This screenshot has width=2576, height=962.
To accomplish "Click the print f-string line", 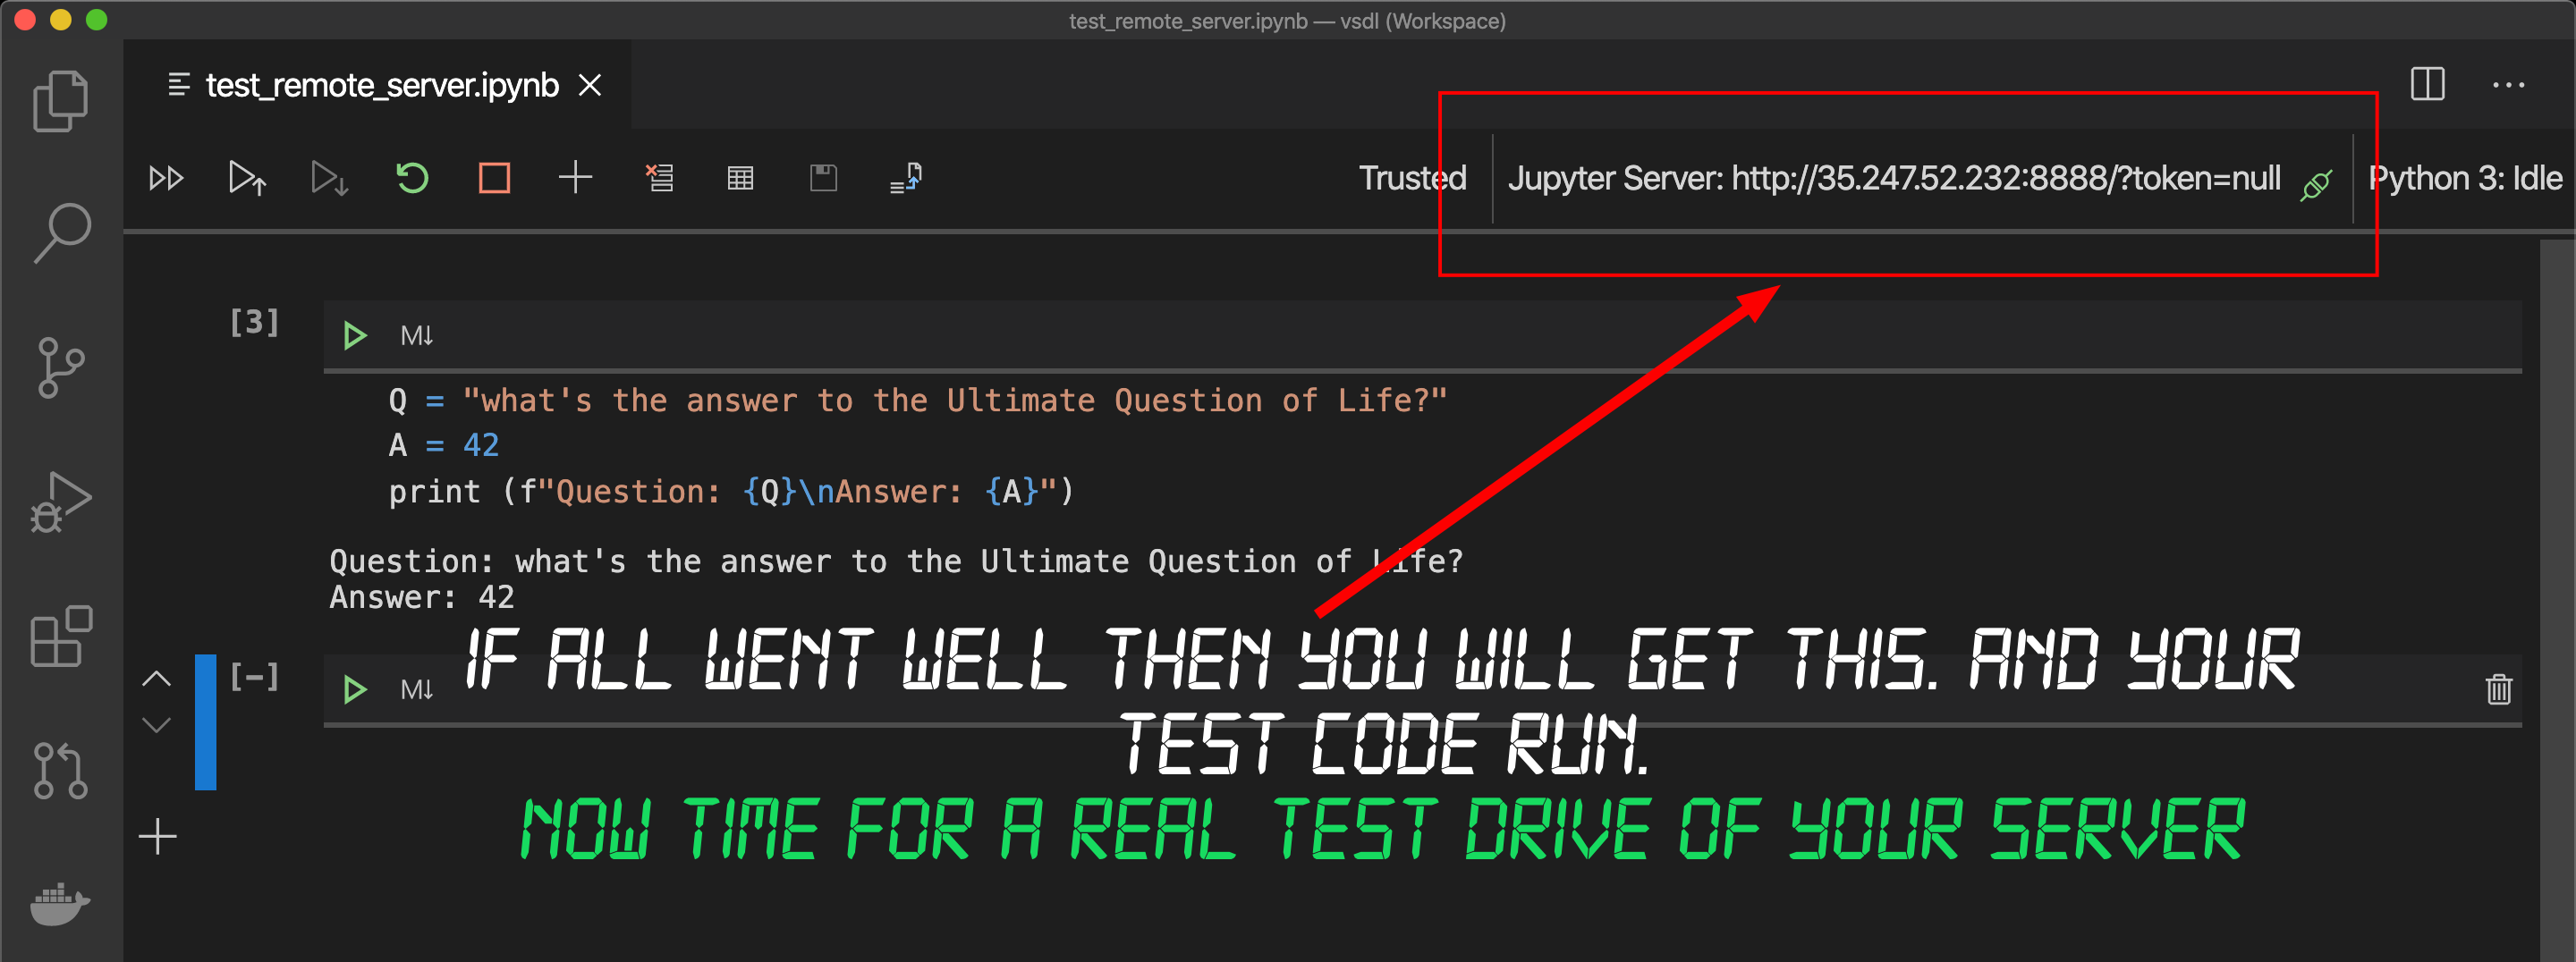I will pyautogui.click(x=731, y=491).
